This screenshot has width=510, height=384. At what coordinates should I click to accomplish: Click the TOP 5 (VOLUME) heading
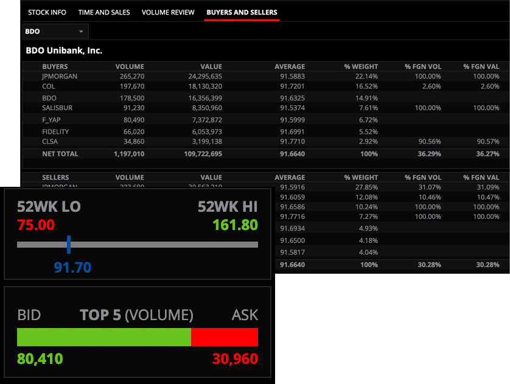coord(136,315)
